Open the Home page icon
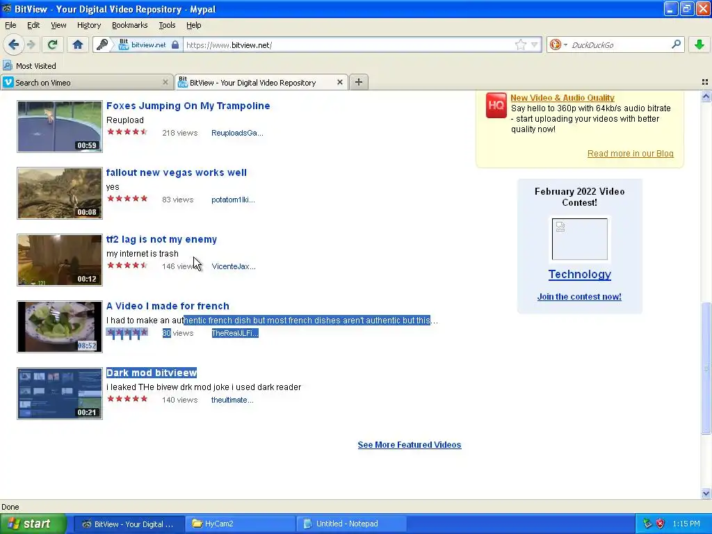 [78, 44]
